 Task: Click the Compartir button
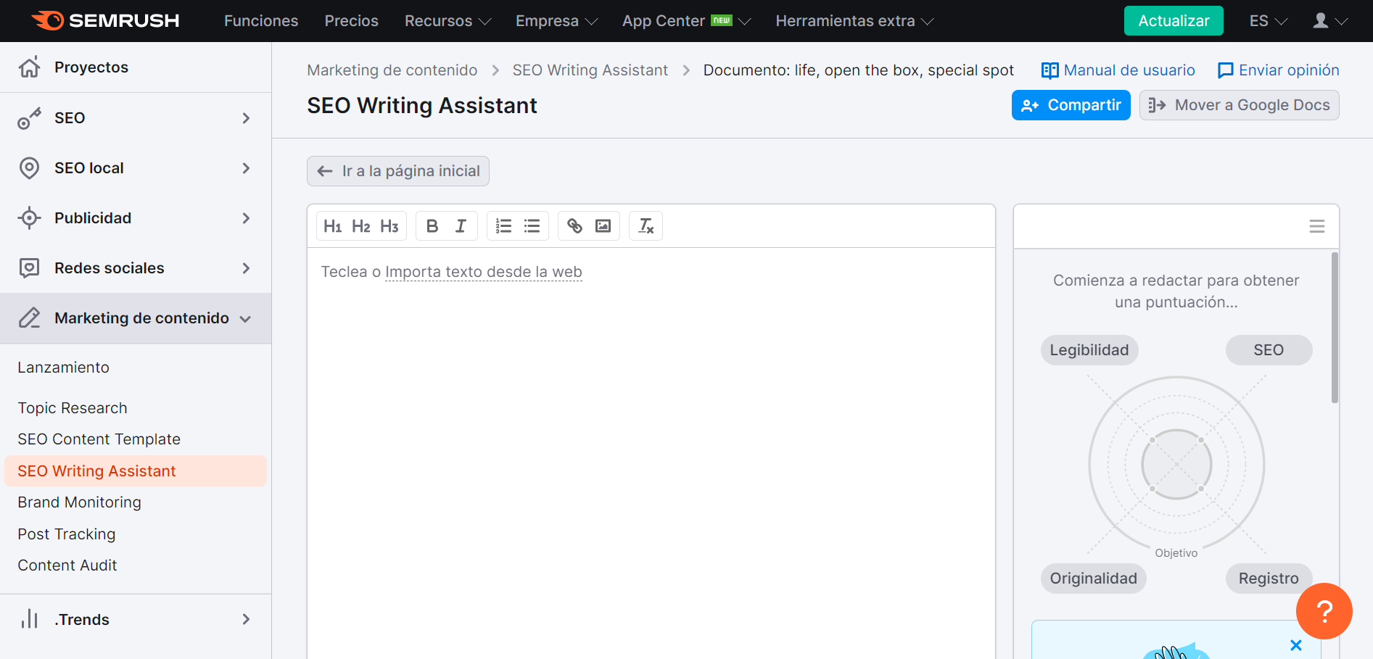pos(1071,105)
